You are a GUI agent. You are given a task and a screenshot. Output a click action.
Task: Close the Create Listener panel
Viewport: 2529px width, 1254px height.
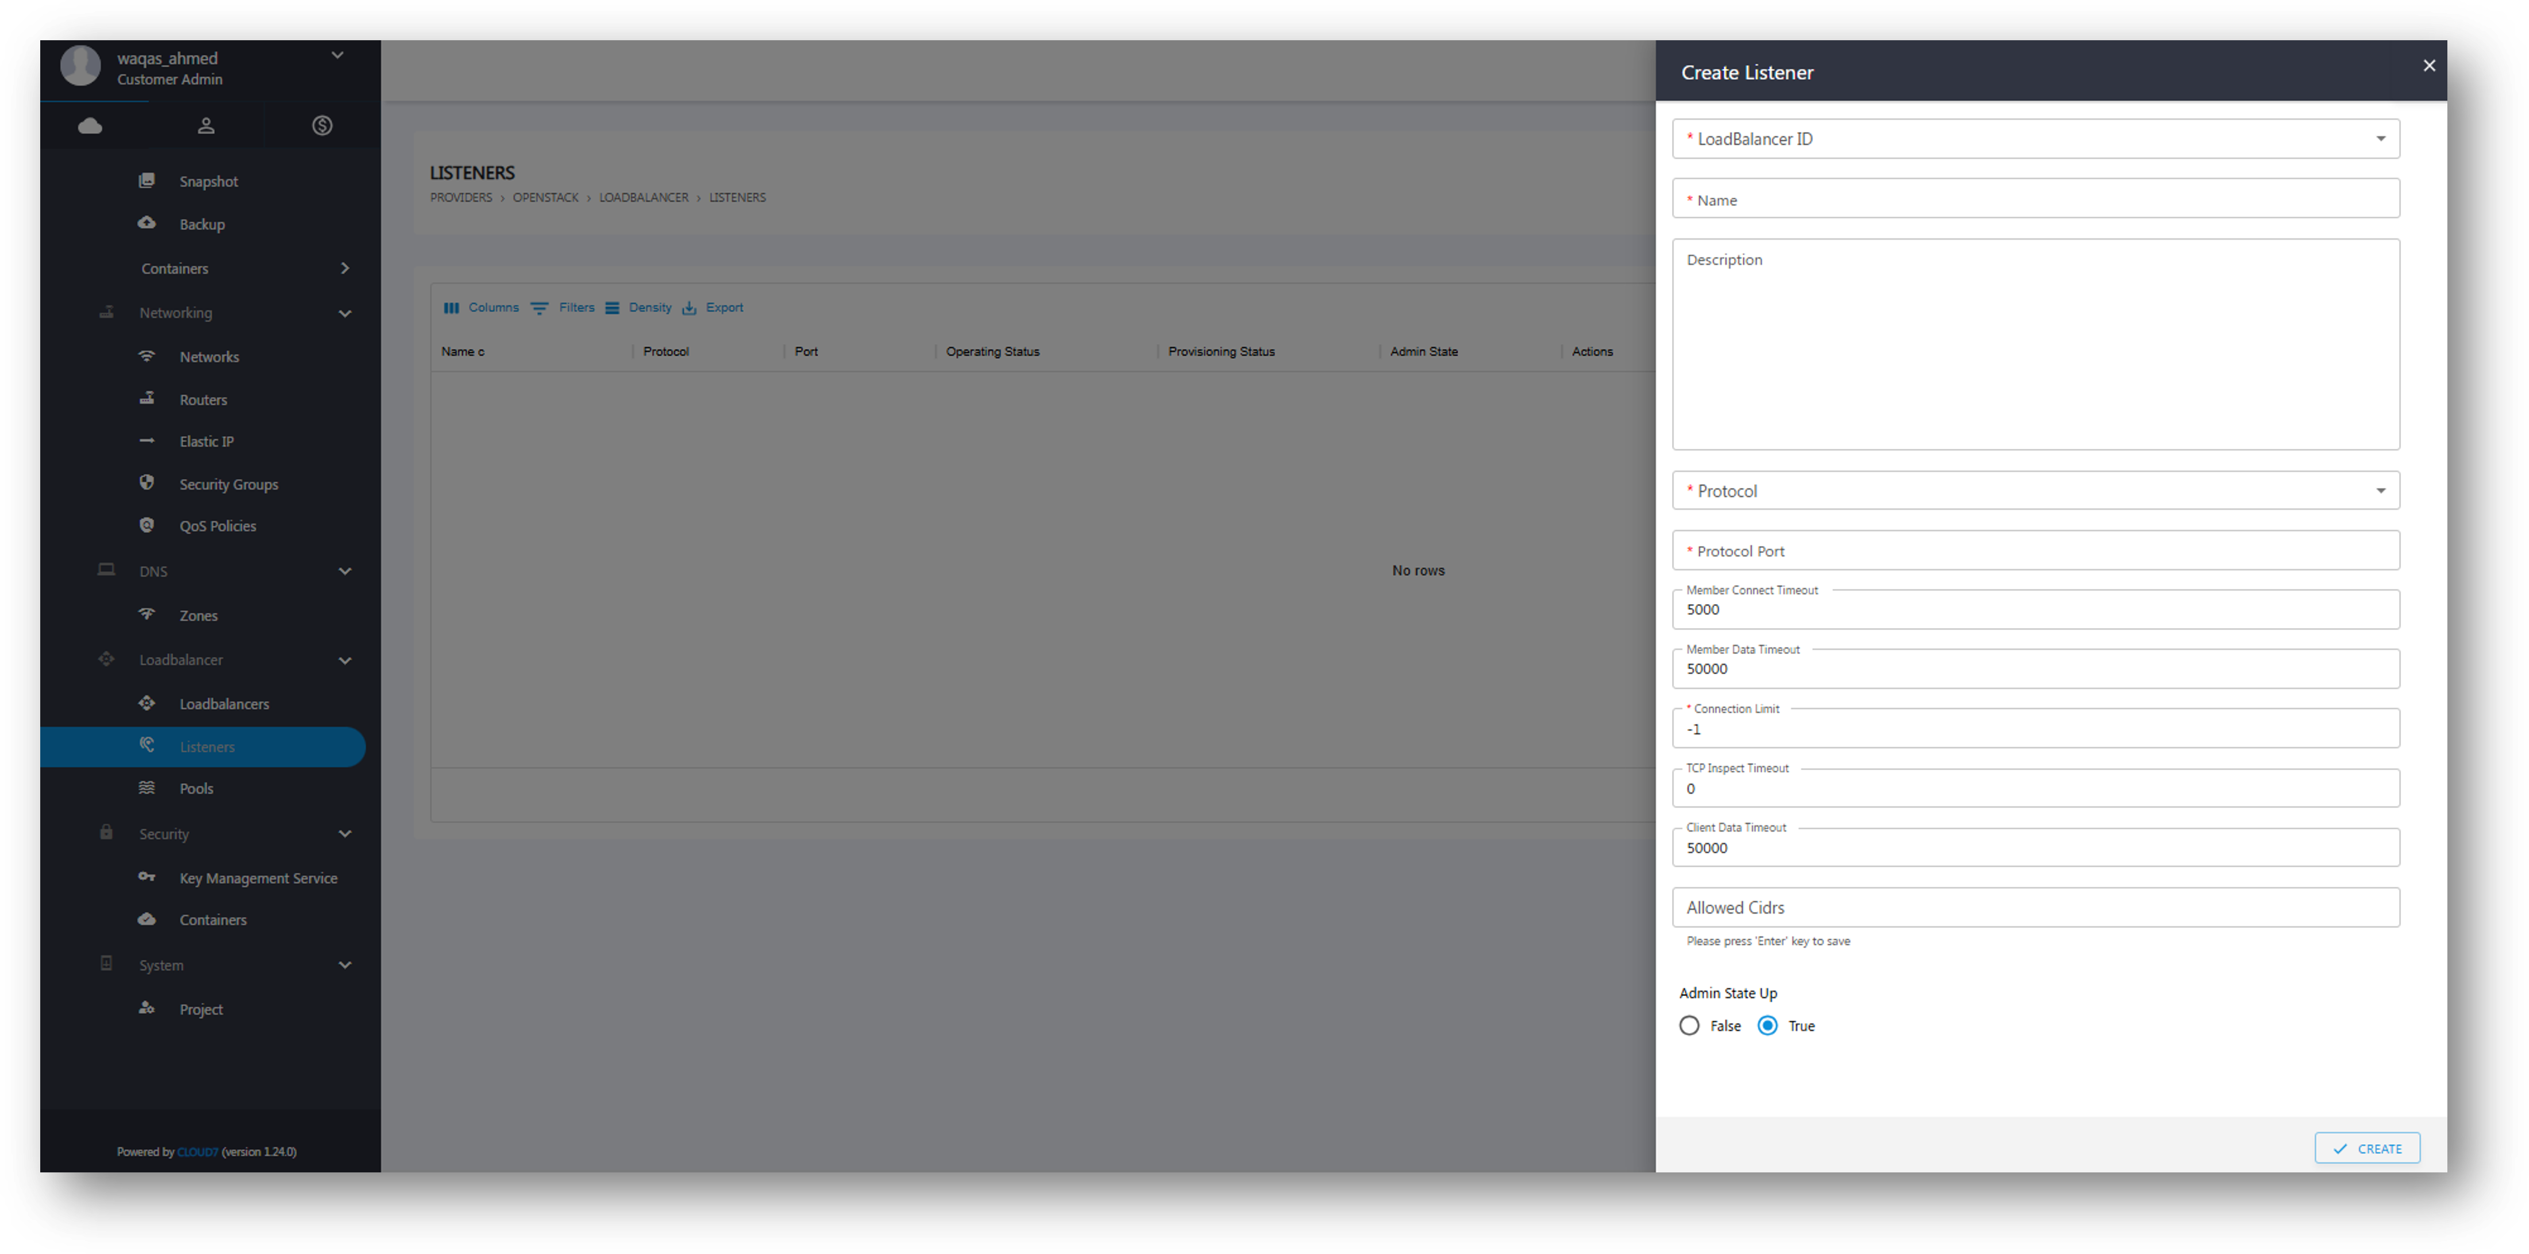(2429, 66)
